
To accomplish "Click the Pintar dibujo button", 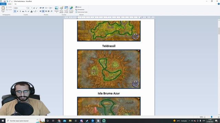I will pyautogui.click(x=62, y=10).
